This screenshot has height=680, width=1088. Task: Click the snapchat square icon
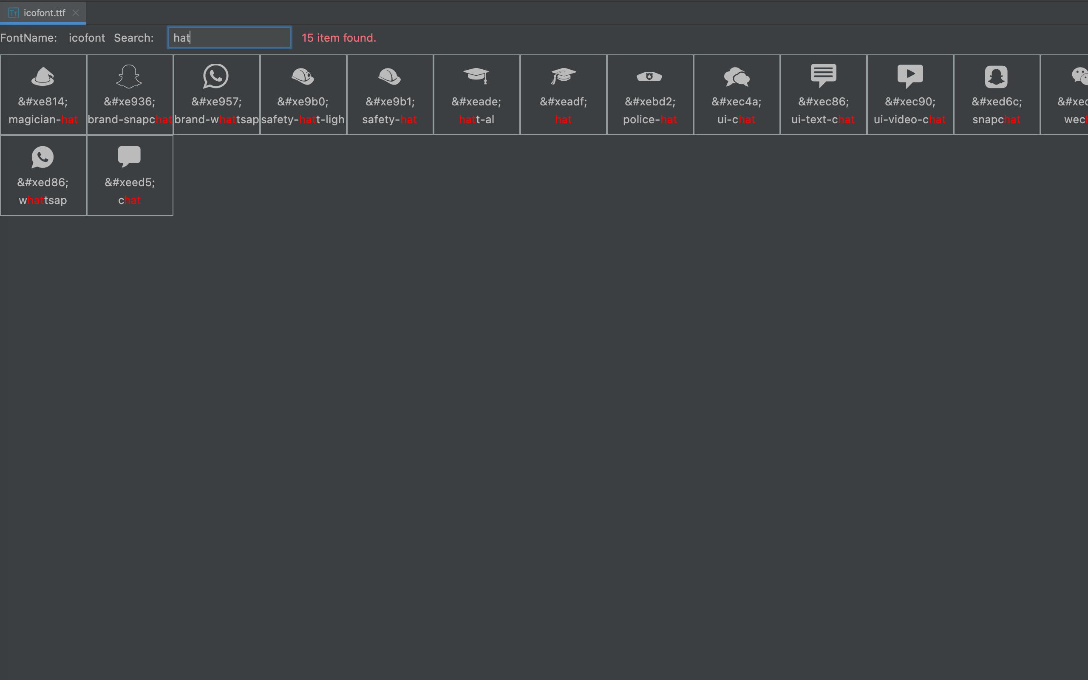coord(996,77)
